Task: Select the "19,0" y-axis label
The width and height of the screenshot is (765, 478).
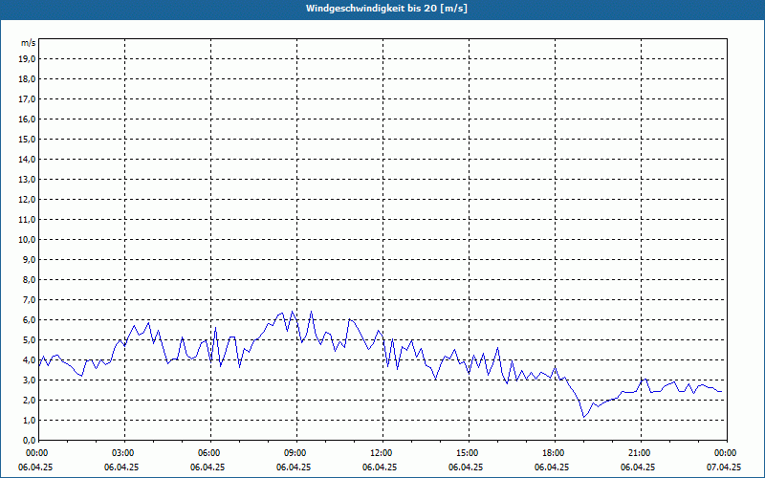Action: (x=27, y=59)
